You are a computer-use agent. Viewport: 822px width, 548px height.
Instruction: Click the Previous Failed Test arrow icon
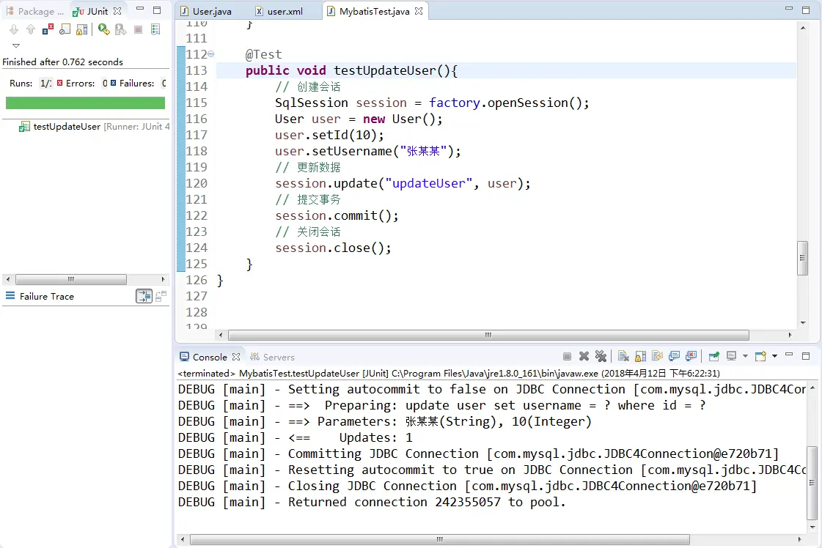click(x=31, y=29)
